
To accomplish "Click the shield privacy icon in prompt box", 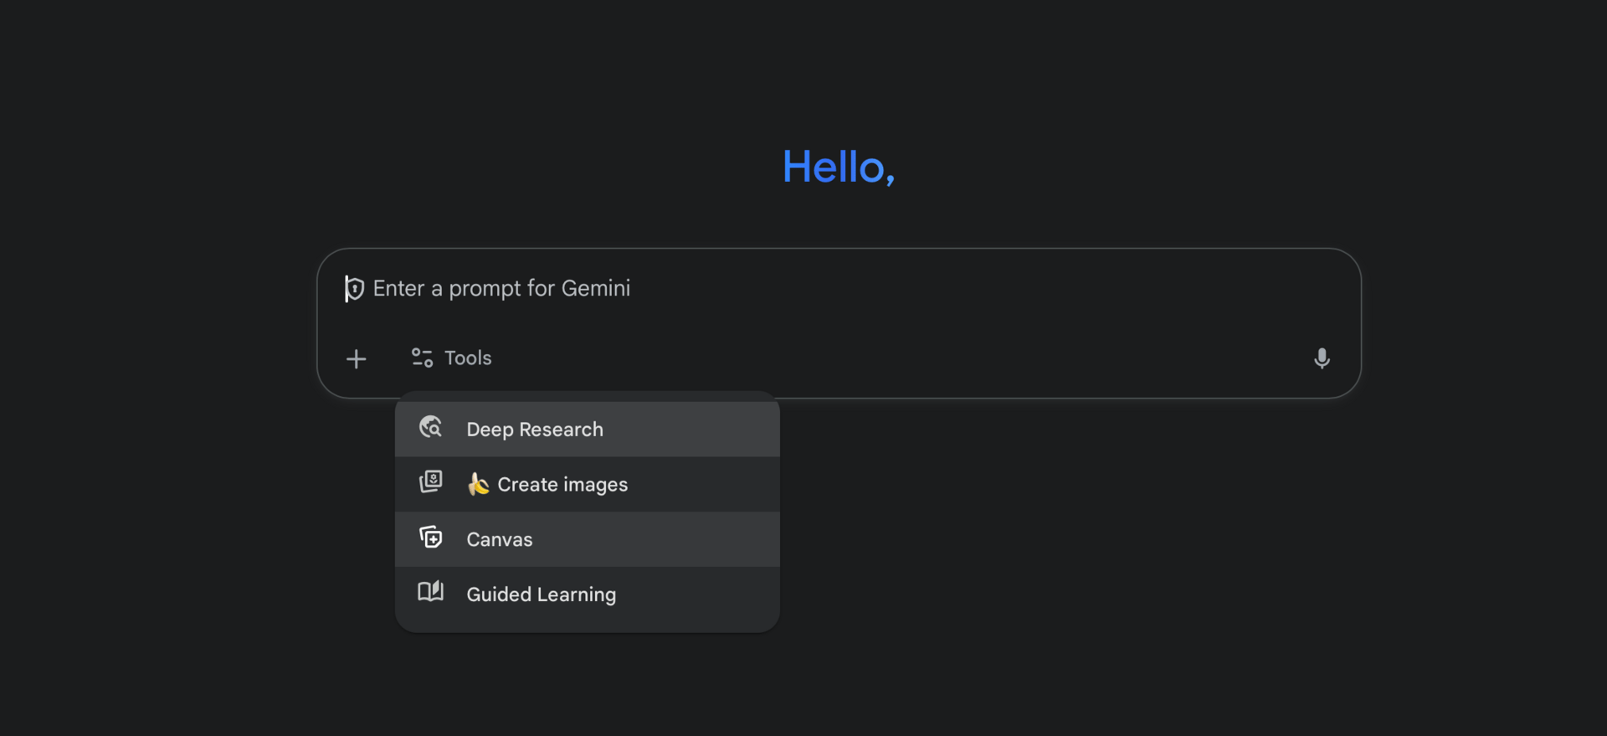I will 355,289.
